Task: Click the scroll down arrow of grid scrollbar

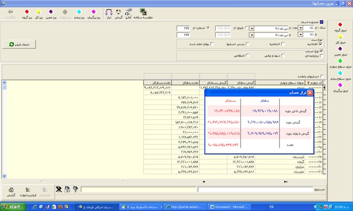Action: (x=4, y=176)
